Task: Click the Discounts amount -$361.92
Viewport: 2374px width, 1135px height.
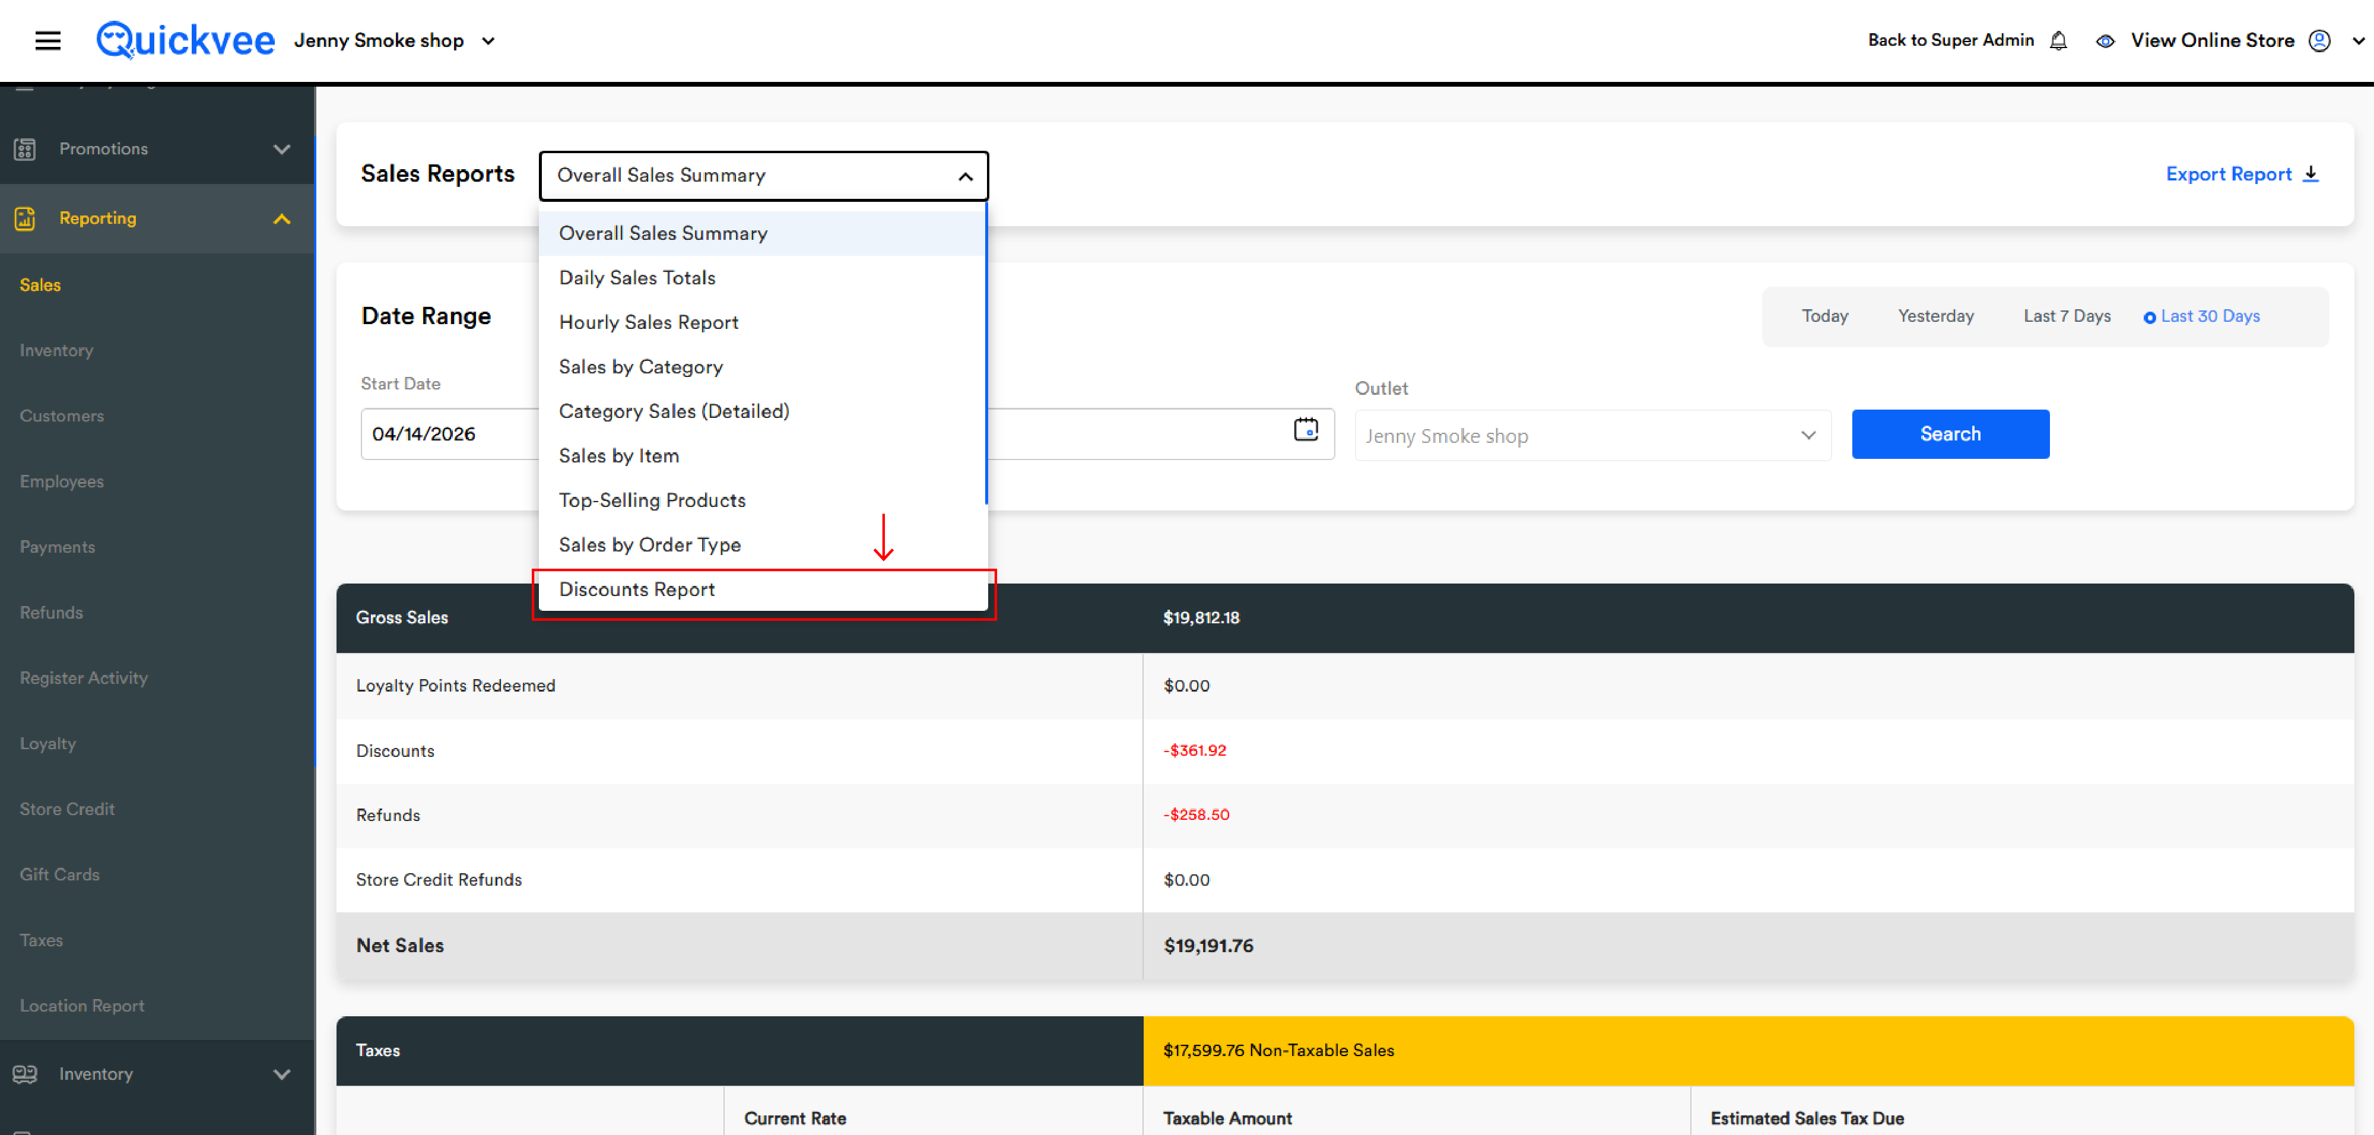Action: 1194,750
